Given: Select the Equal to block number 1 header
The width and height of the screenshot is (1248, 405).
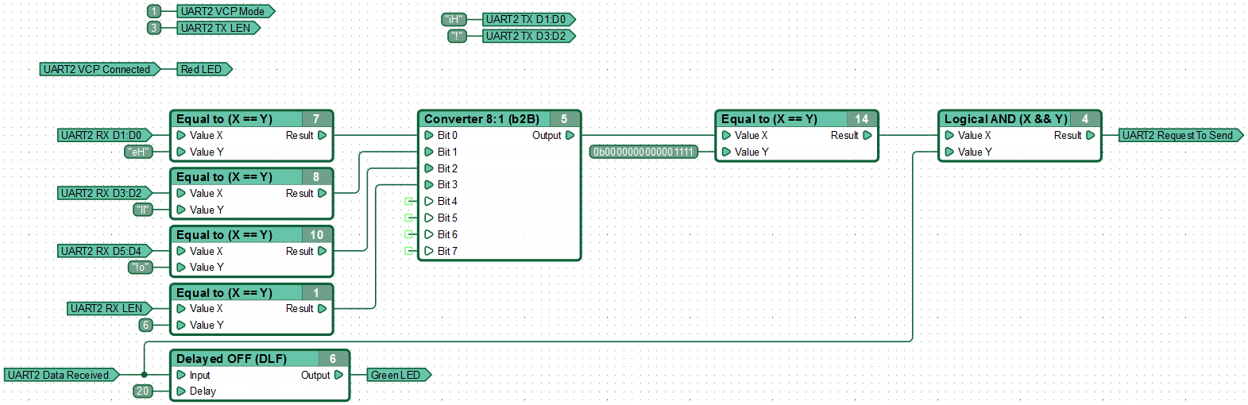Looking at the screenshot, I should [252, 293].
